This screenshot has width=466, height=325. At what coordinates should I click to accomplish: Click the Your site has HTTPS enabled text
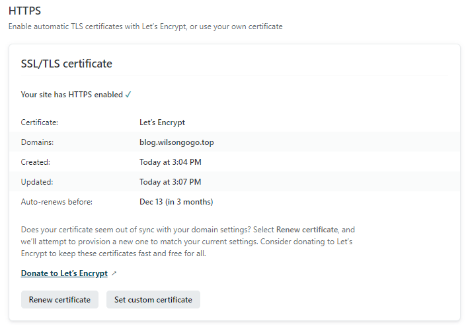(x=71, y=95)
